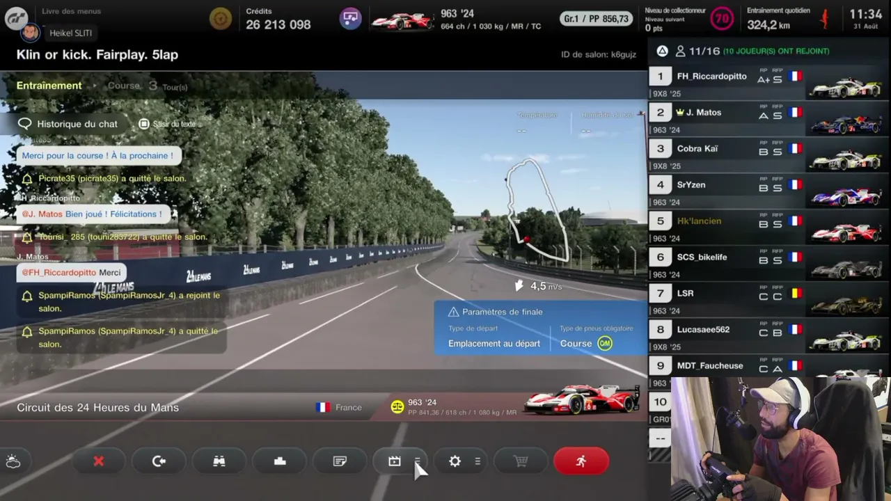891x501 pixels.
Task: Select player SrYzen in the list
Action: coord(769,191)
